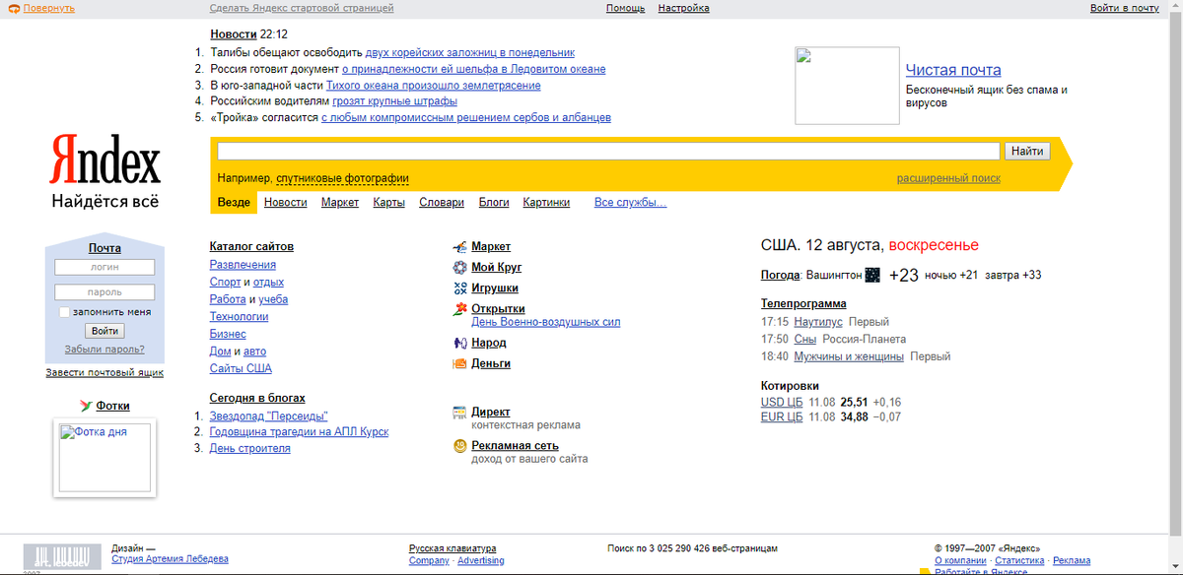Click the логин input field
The width and height of the screenshot is (1183, 575).
coord(104,267)
